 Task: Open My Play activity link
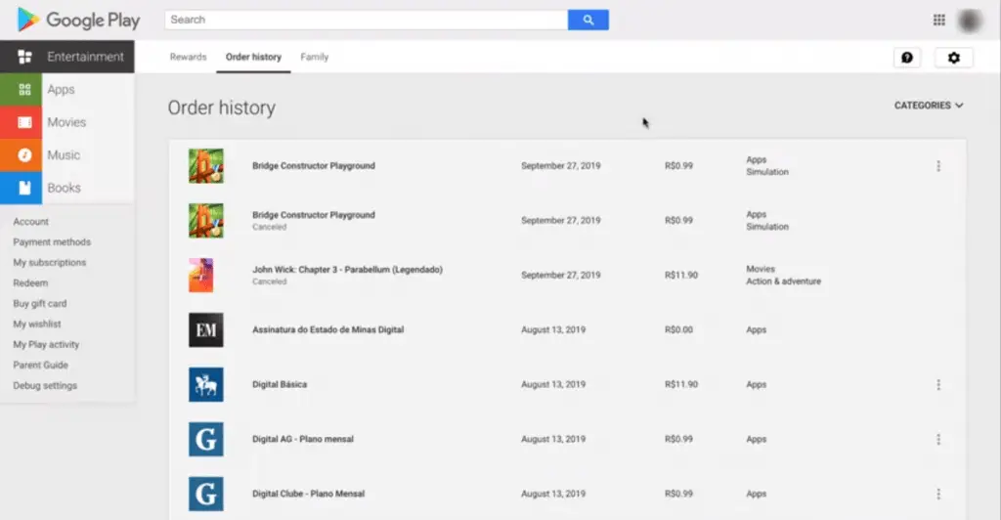click(x=46, y=344)
